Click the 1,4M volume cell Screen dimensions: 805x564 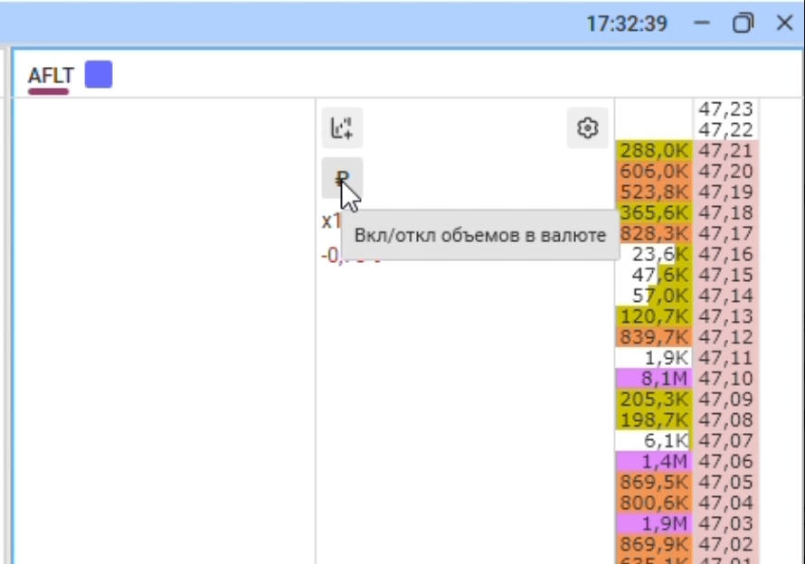pyautogui.click(x=654, y=461)
